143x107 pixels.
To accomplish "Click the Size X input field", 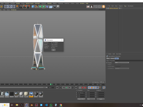I will pyautogui.click(x=91, y=93).
